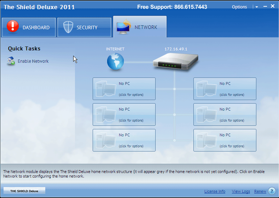Open options for bottom-left No PC slot
The image size is (279, 198).
coord(124,140)
